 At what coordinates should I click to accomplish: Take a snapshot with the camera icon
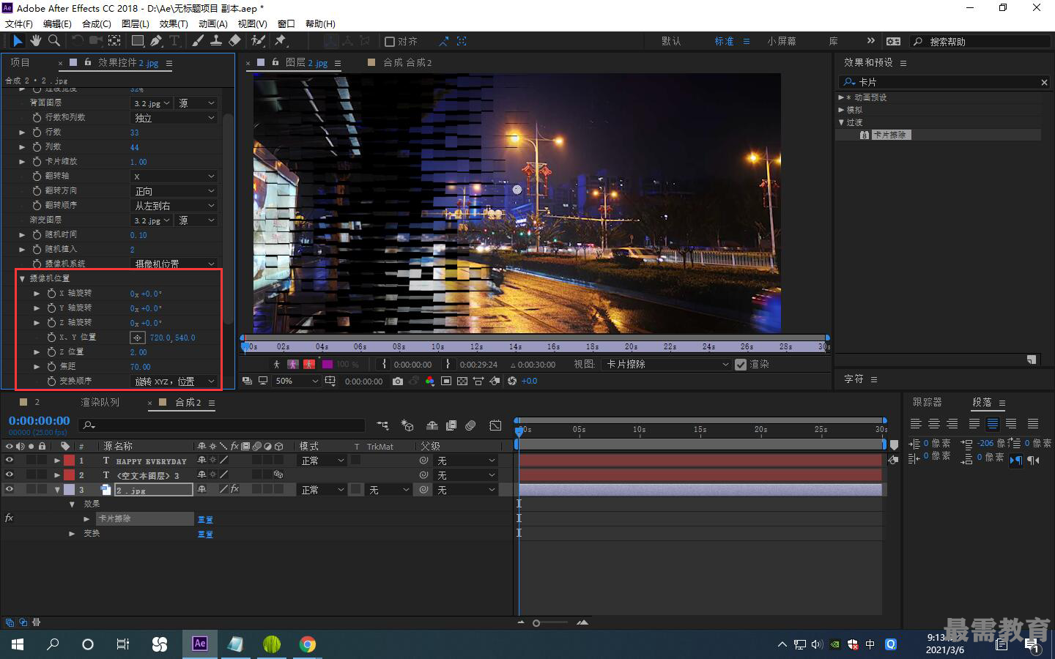397,381
